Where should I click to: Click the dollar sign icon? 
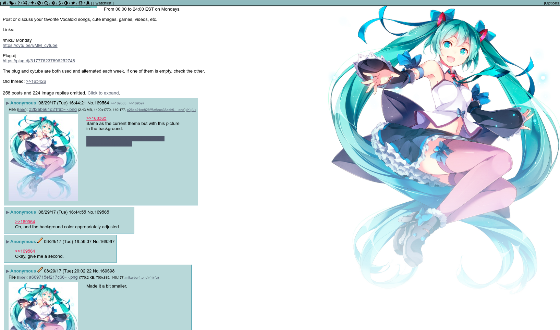pyautogui.click(x=60, y=3)
